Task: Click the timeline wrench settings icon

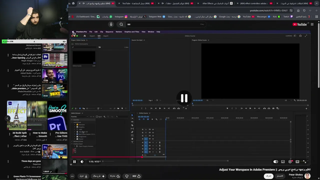Action: [x=156, y=119]
